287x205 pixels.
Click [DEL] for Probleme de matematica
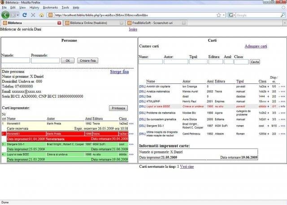click(142, 113)
